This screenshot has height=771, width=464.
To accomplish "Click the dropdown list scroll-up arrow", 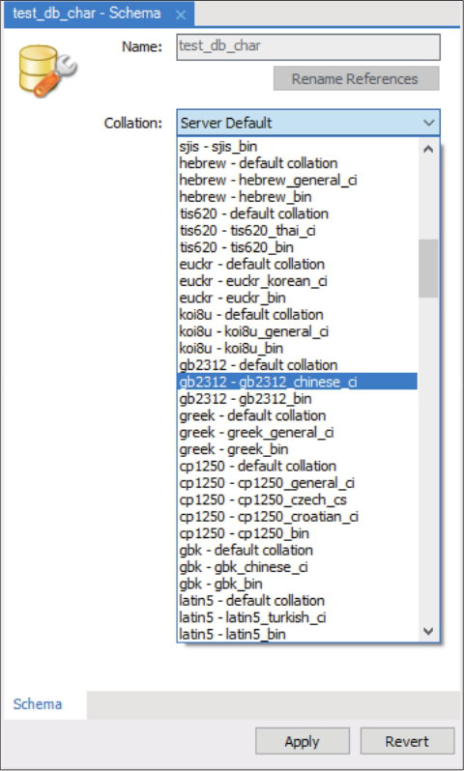I will [428, 149].
